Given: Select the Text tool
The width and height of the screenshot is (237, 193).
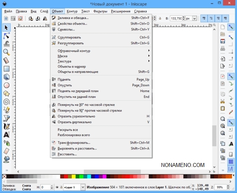Looking at the screenshot, I should [x=6, y=135].
